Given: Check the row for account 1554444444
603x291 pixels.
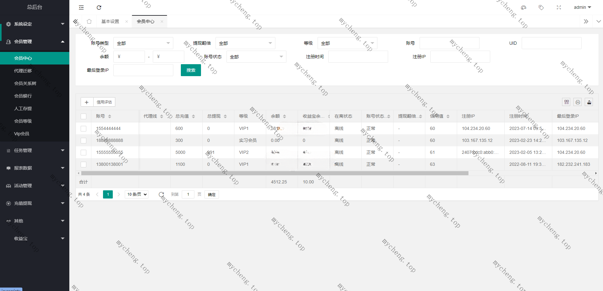Looking at the screenshot, I should [83, 128].
